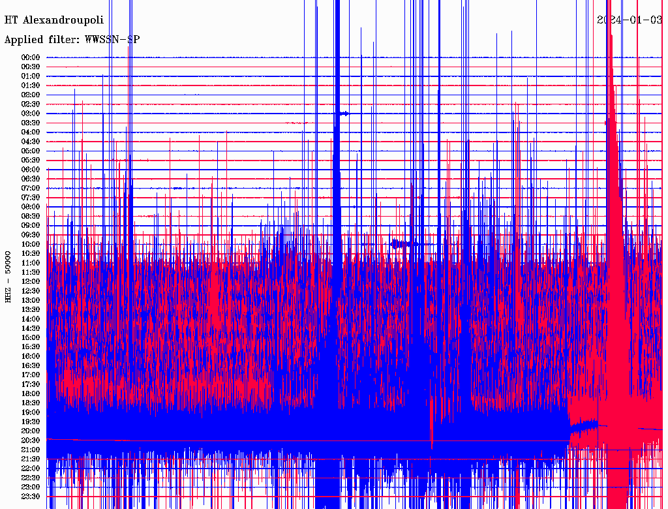Click the 22:00 time label

pos(31,469)
